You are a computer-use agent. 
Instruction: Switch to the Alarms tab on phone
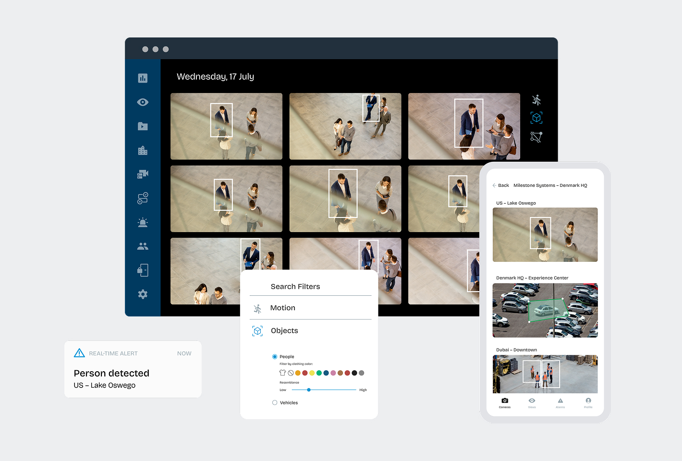click(560, 403)
